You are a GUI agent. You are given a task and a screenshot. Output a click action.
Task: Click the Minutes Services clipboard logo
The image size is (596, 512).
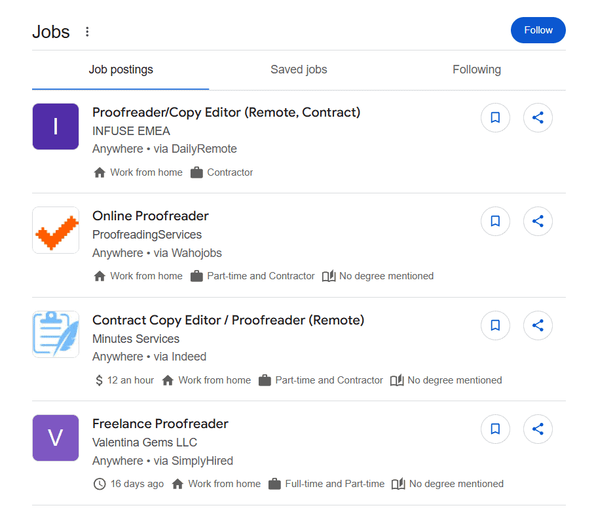(56, 334)
